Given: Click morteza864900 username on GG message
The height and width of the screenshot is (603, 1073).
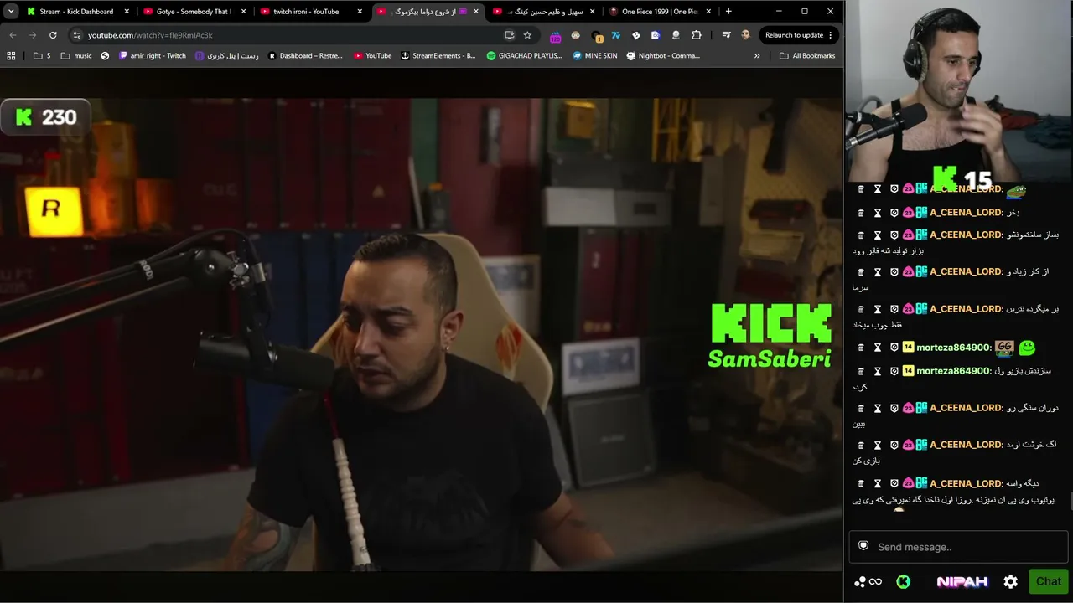Looking at the screenshot, I should tap(953, 348).
